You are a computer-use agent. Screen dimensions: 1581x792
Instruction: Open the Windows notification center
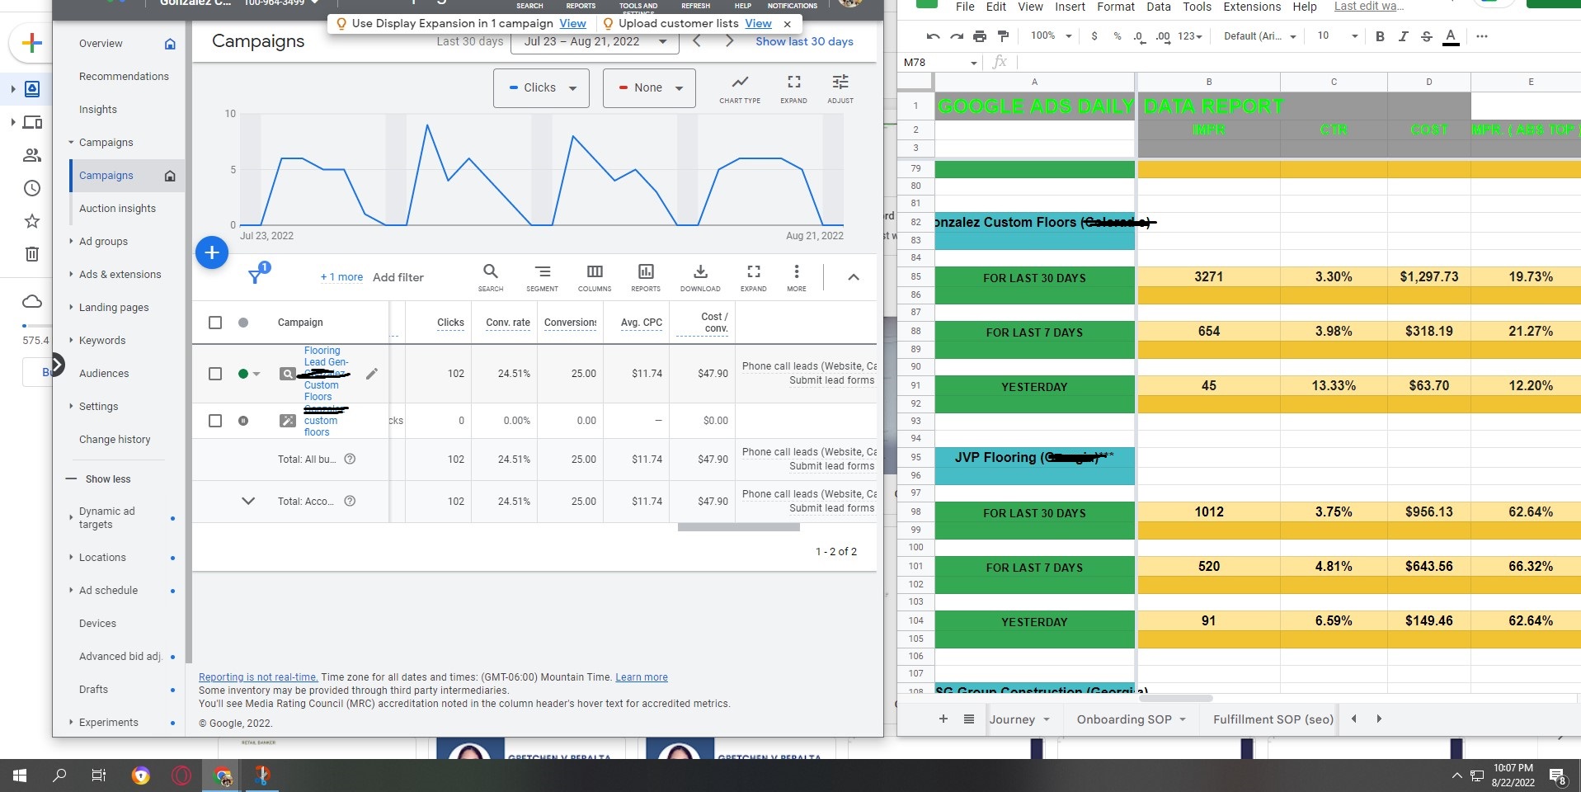coord(1557,775)
